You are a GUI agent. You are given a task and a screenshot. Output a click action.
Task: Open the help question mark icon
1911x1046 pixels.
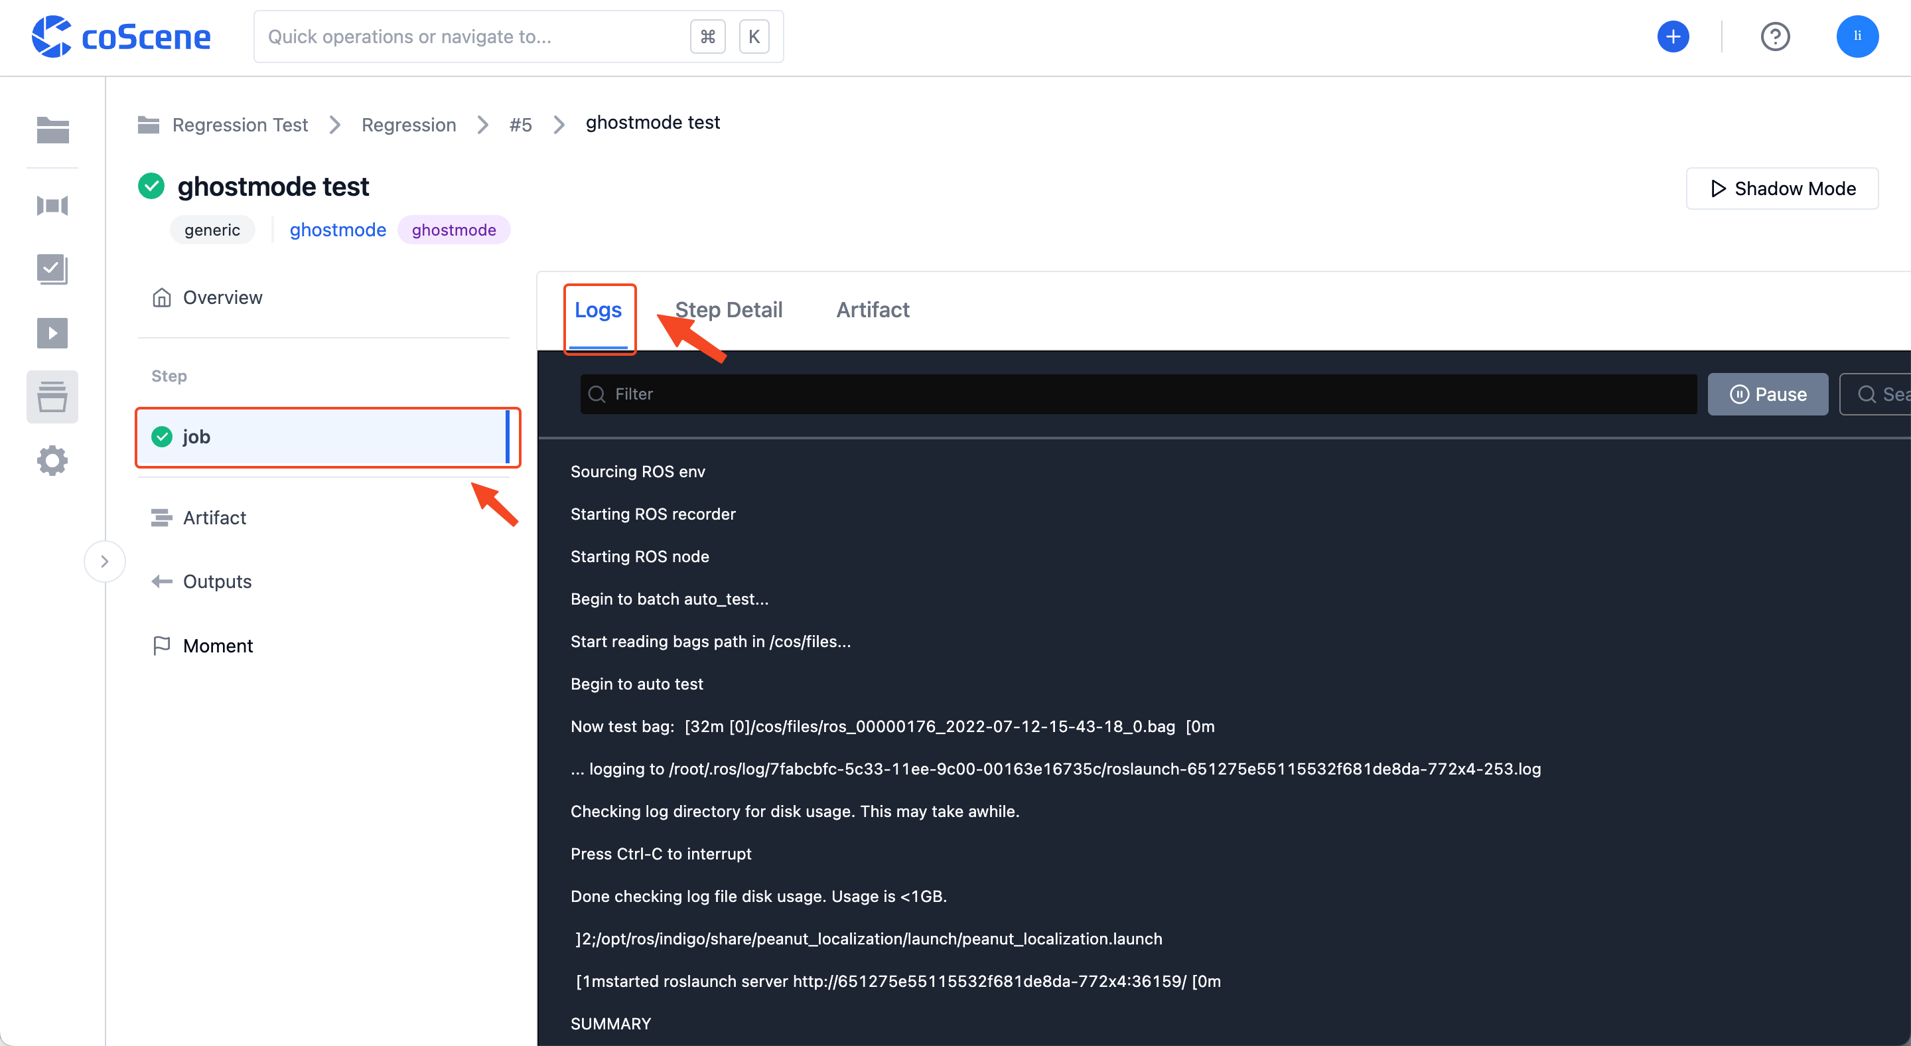1775,37
